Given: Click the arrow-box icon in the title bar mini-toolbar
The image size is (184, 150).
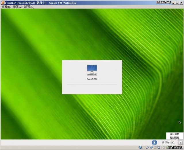Looking at the screenshot, I should coord(164,2).
